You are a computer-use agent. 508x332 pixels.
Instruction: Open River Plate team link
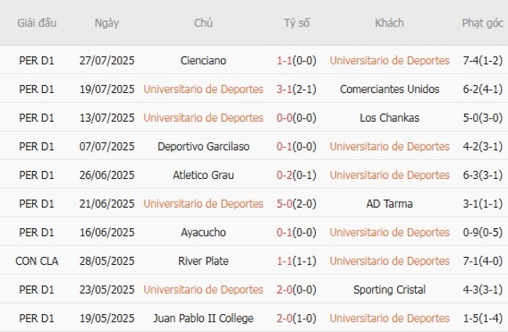coord(203,261)
